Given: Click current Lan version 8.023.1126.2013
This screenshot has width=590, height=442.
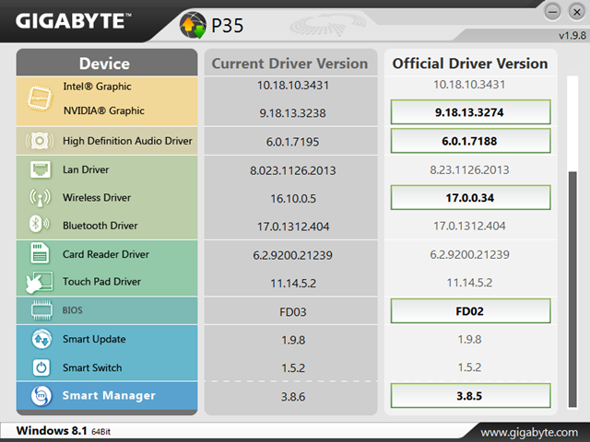Looking at the screenshot, I should click(293, 170).
